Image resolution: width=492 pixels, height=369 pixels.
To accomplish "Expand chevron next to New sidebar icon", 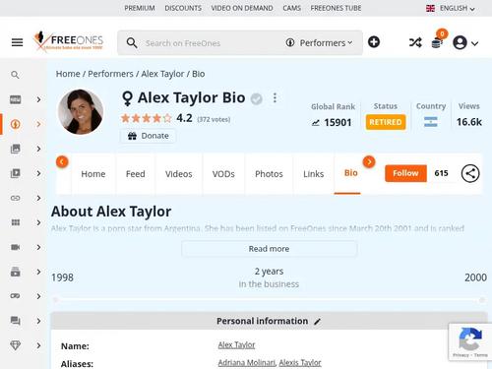I will click(38, 99).
